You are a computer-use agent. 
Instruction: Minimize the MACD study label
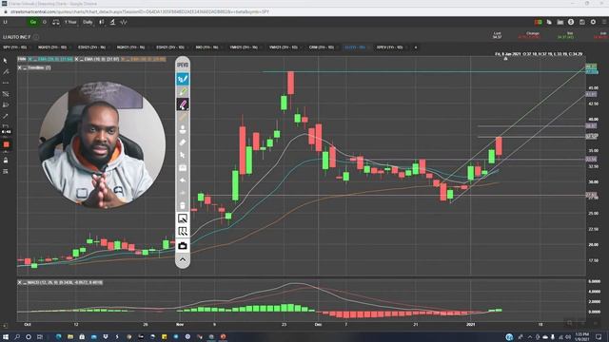pos(25,283)
